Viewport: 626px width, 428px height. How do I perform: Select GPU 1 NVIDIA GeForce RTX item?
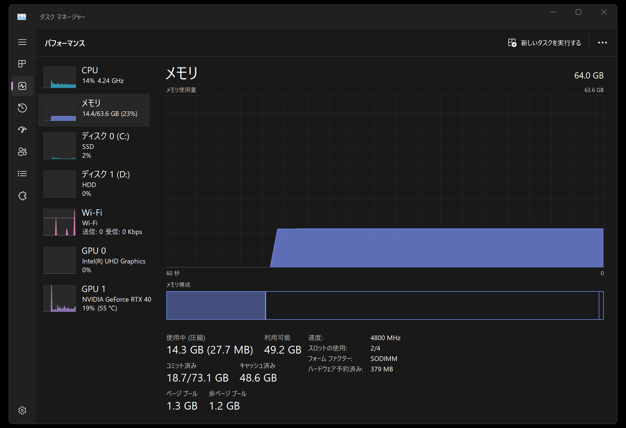94,298
